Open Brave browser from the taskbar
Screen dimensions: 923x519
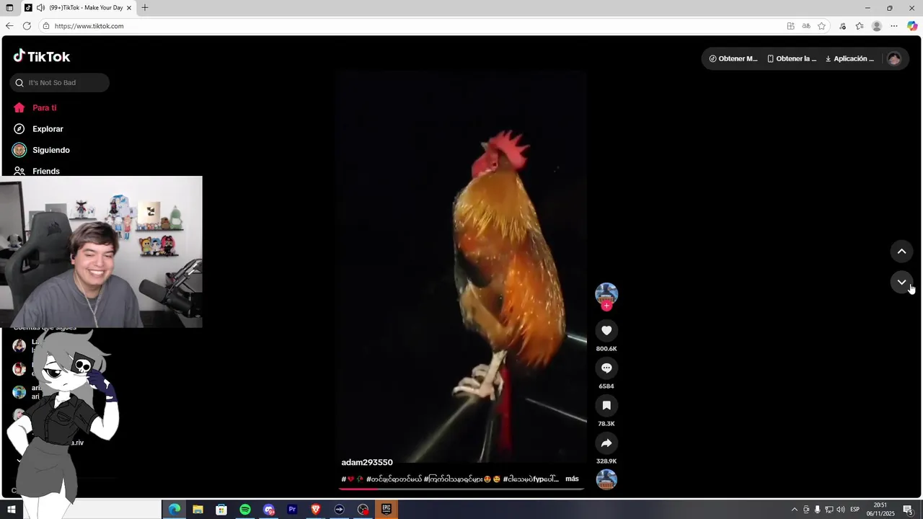(x=316, y=510)
